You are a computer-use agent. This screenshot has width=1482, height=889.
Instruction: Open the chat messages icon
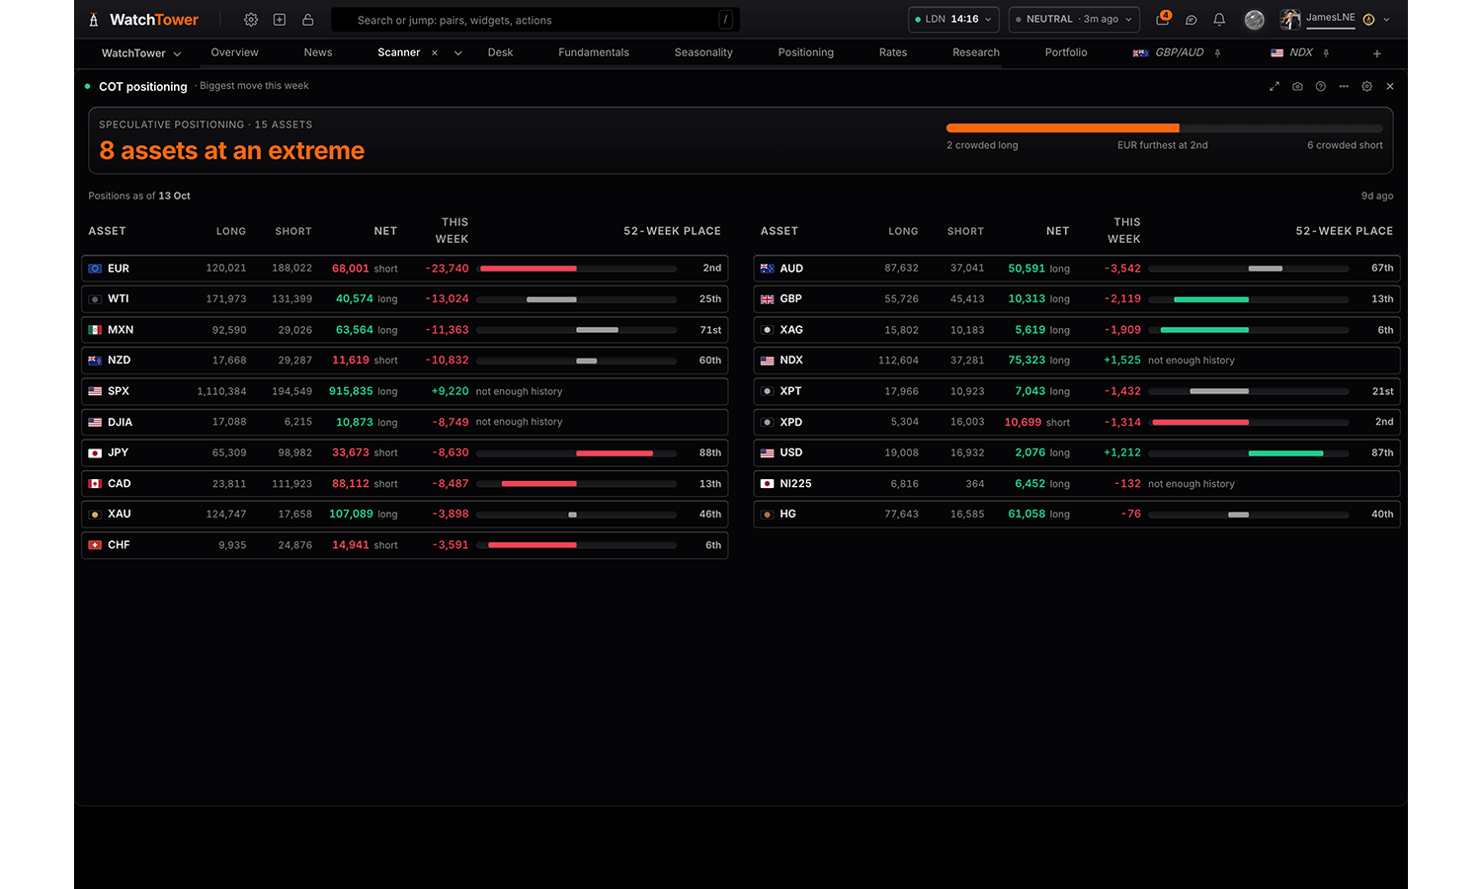click(1192, 20)
